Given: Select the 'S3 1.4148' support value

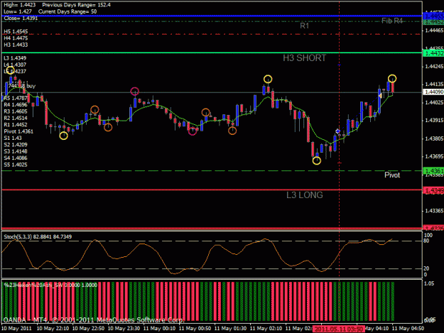Looking at the screenshot, I should tap(16, 151).
